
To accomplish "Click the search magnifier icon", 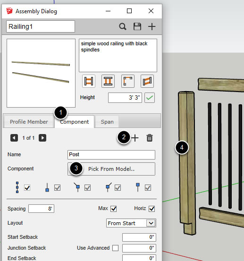I will coord(123,26).
